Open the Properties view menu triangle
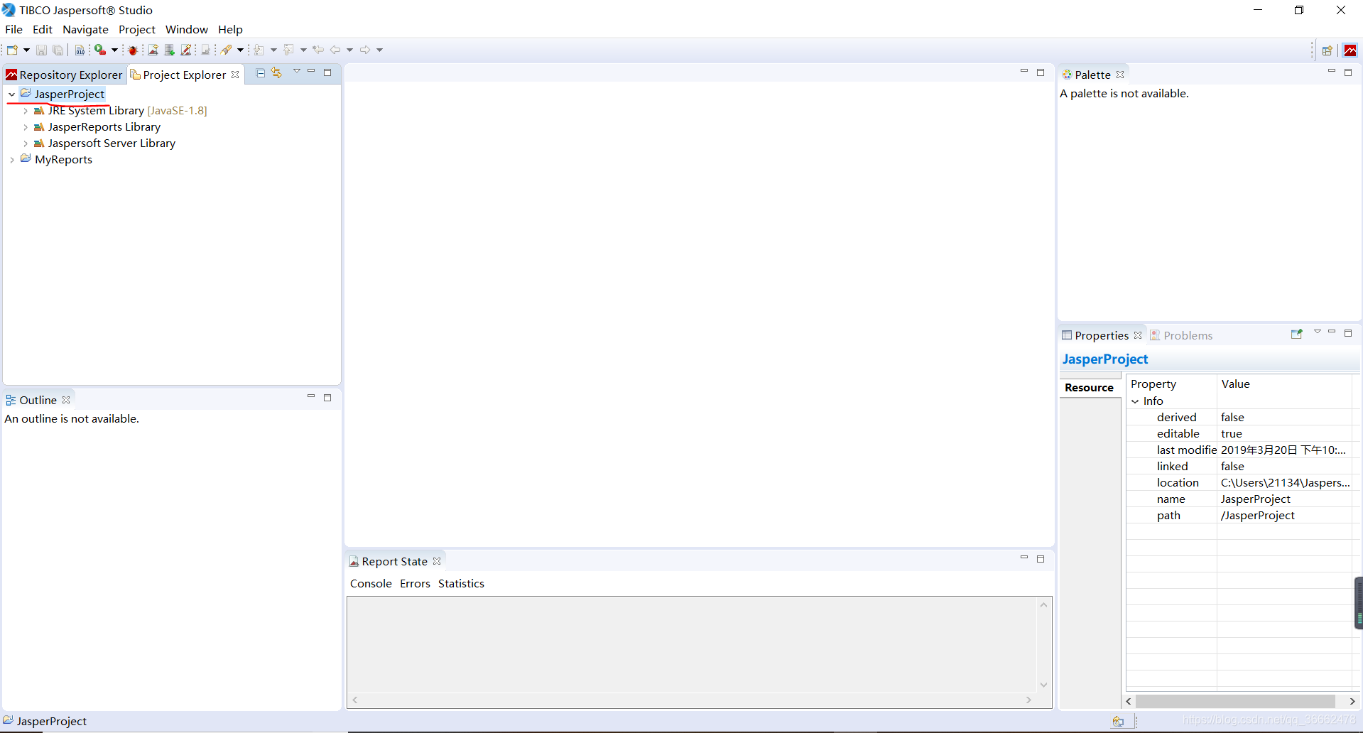The height and width of the screenshot is (733, 1363). 1318,332
